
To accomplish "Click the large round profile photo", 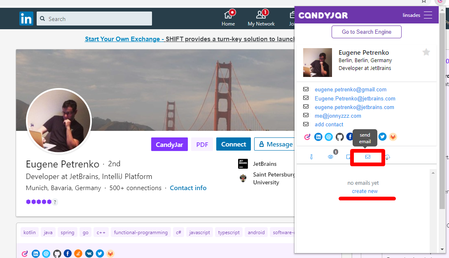I will pyautogui.click(x=59, y=121).
